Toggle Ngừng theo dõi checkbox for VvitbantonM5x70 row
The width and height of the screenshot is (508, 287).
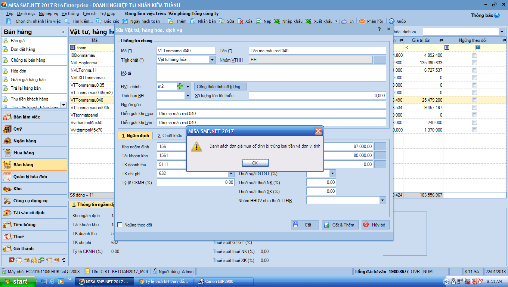coord(474,130)
